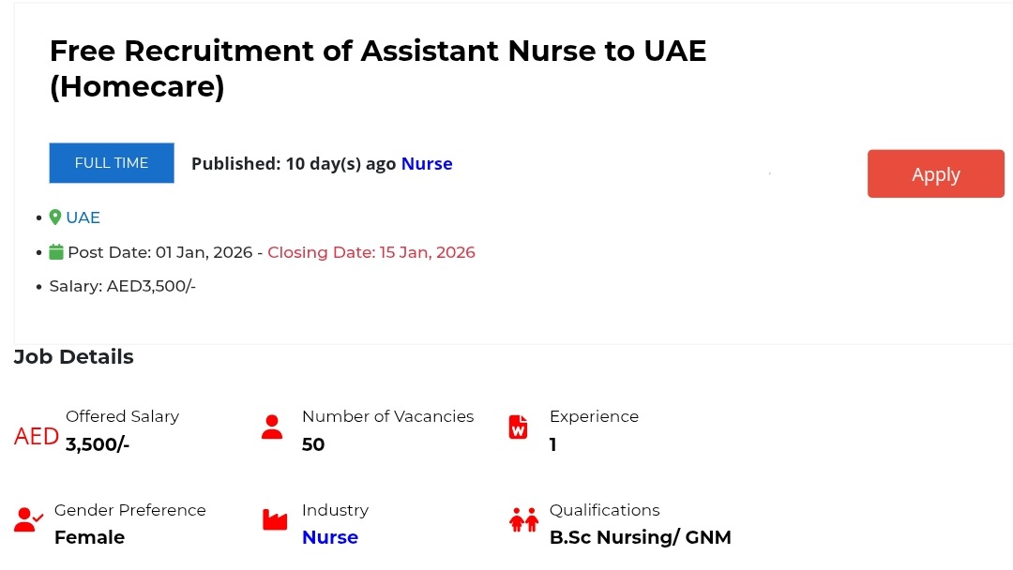This screenshot has height=570, width=1013.
Task: Click the red Apply button
Action: click(x=935, y=174)
